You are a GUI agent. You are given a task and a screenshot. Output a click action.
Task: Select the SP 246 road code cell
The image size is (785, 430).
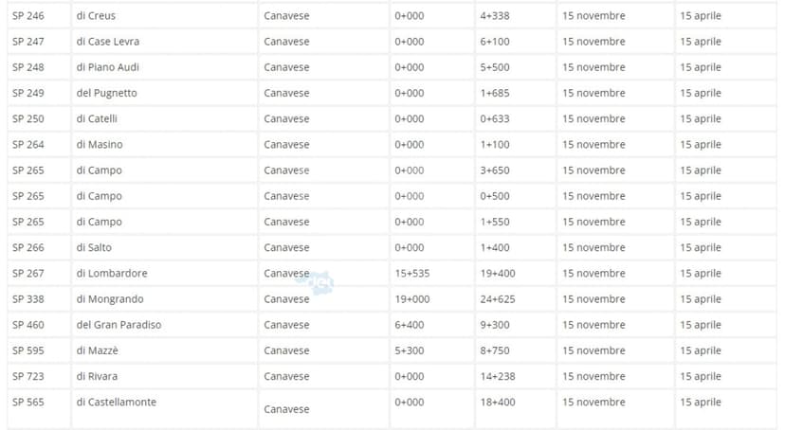pos(28,16)
